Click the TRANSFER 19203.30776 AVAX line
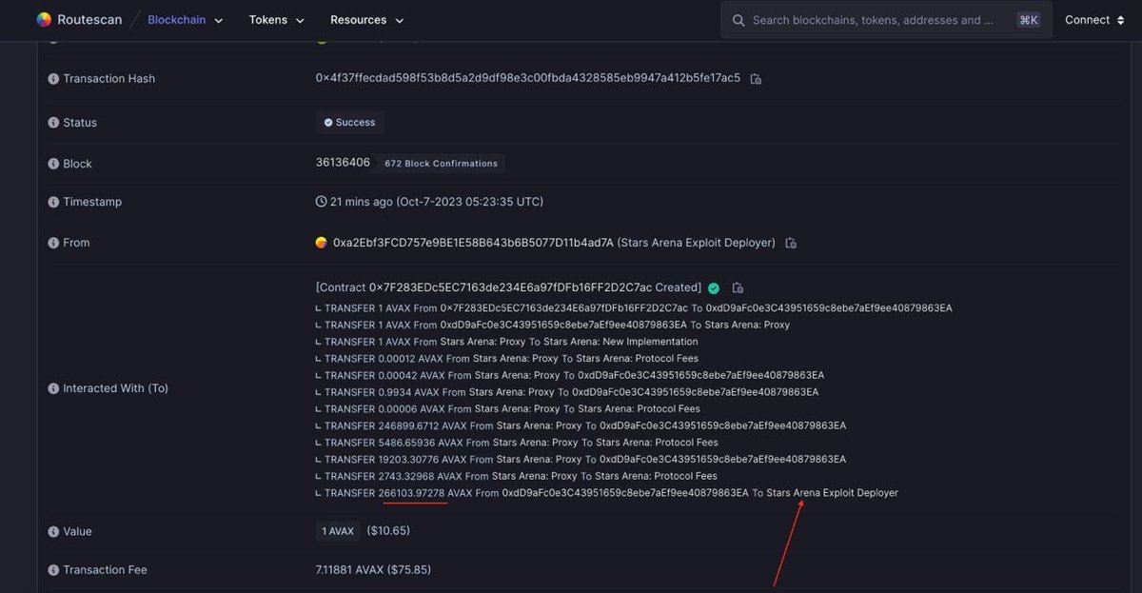 point(581,459)
